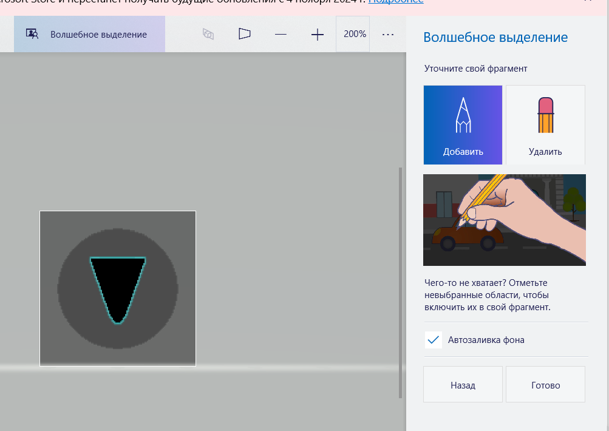Zoom out with the minus icon

[281, 35]
